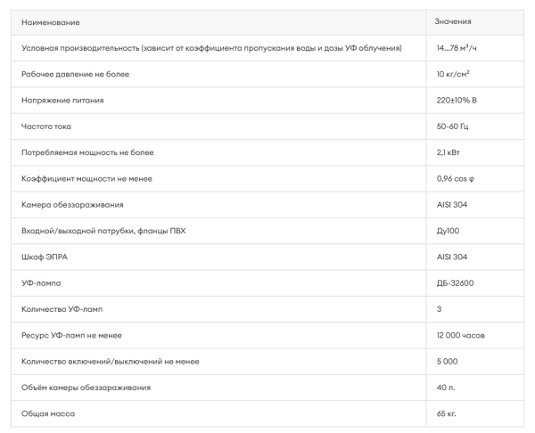Viewport: 535px width, 433px height.
Task: Click the "Значения" column header
Action: point(453,21)
